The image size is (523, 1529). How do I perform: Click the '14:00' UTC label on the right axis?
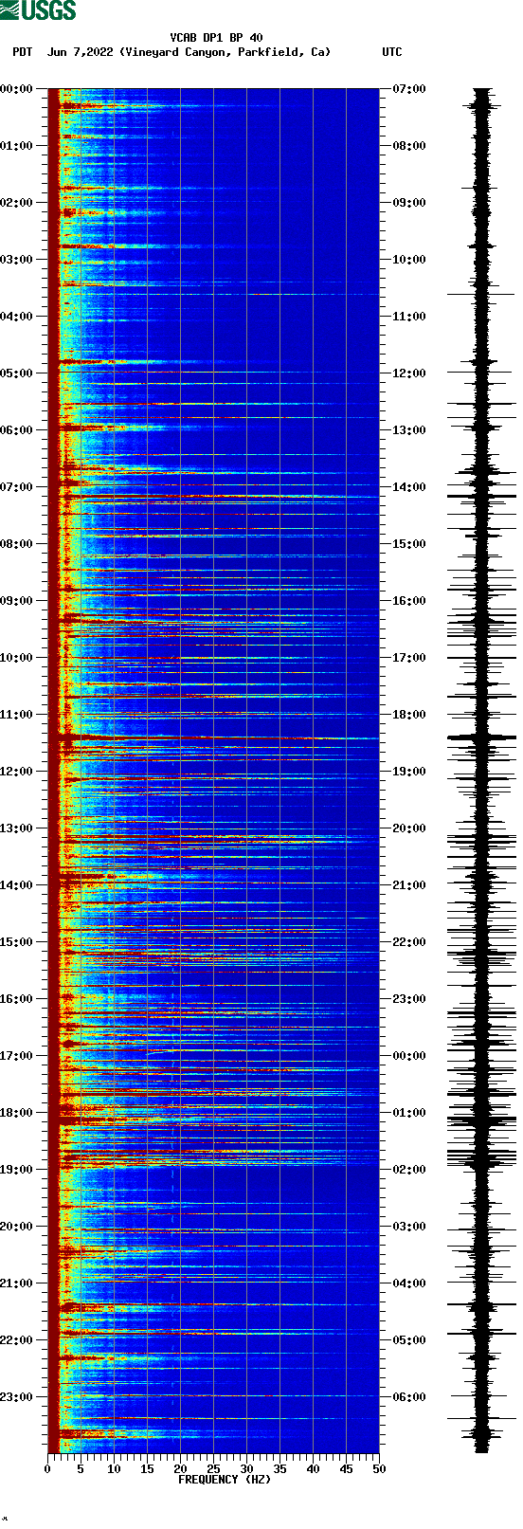[x=409, y=487]
